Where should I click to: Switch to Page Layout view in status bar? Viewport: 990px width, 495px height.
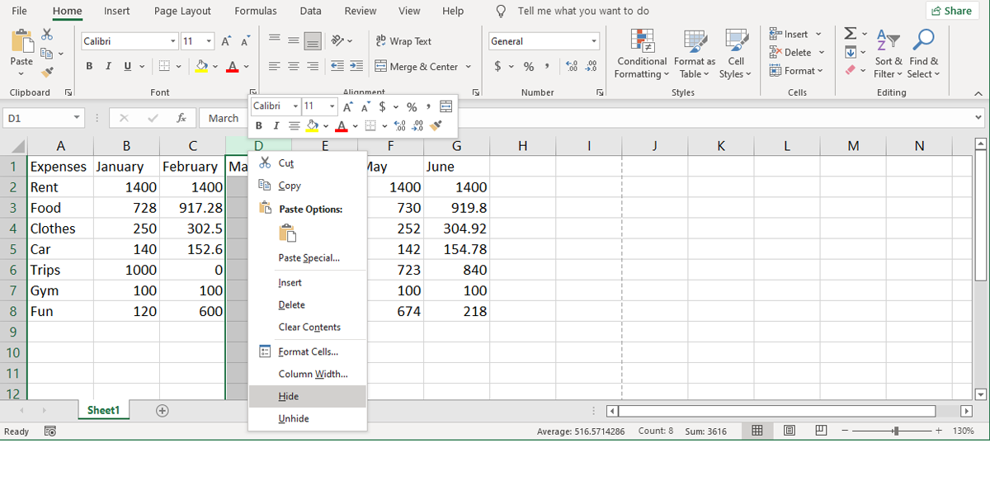point(790,431)
